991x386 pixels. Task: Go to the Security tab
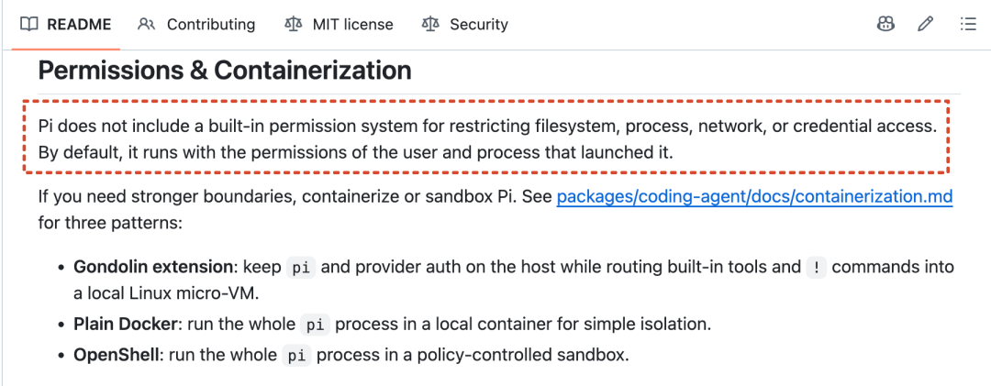[465, 25]
